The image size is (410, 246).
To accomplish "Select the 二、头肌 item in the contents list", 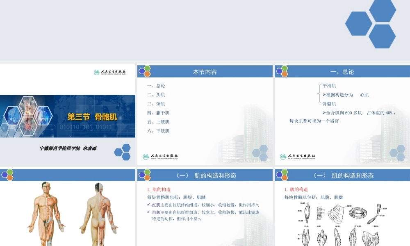I will point(156,95).
